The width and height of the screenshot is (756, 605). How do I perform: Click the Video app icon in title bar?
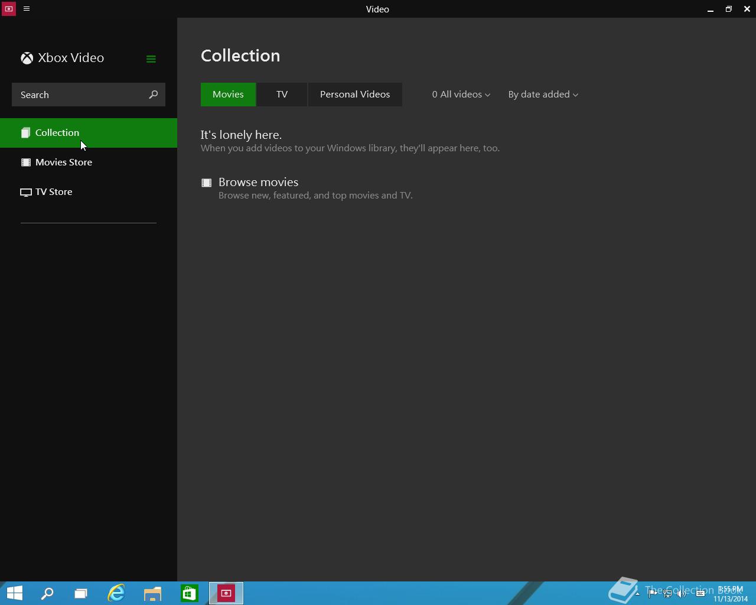[9, 9]
